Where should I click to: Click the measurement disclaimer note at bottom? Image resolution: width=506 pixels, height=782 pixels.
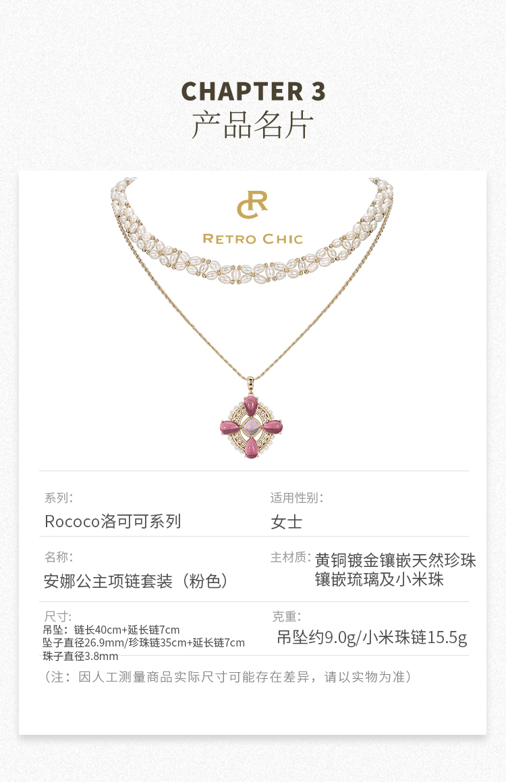pos(228,678)
